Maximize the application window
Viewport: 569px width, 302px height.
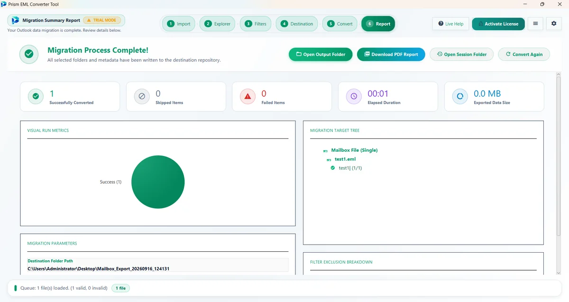pos(542,4)
